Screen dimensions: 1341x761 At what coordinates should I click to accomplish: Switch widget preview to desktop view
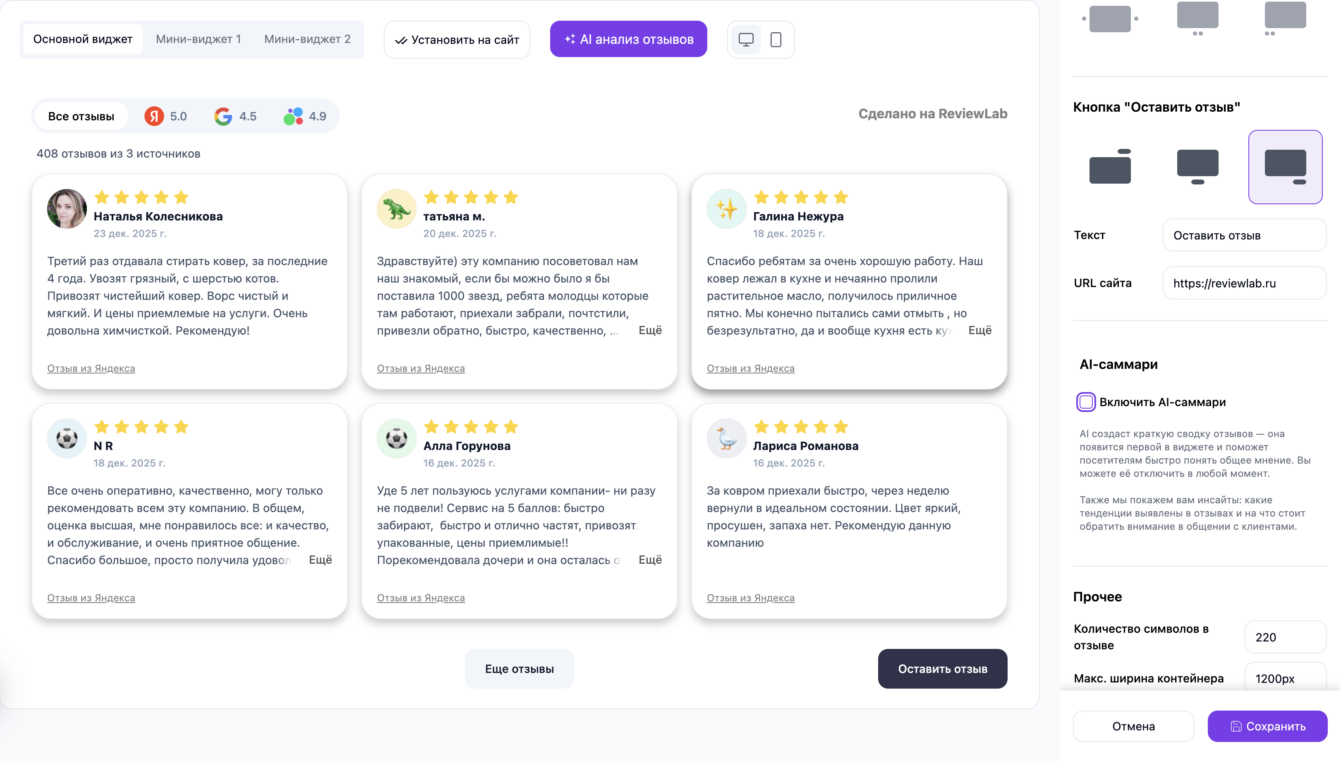click(x=746, y=39)
